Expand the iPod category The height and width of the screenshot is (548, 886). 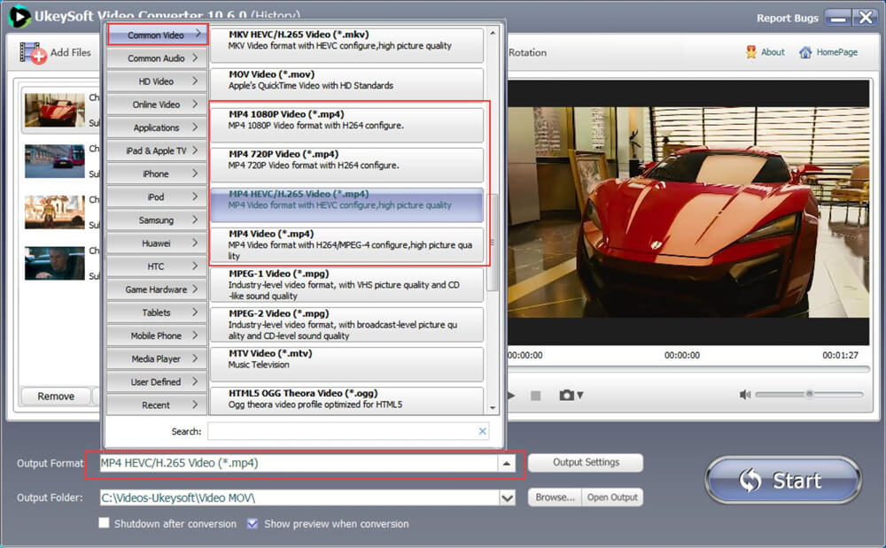[157, 197]
